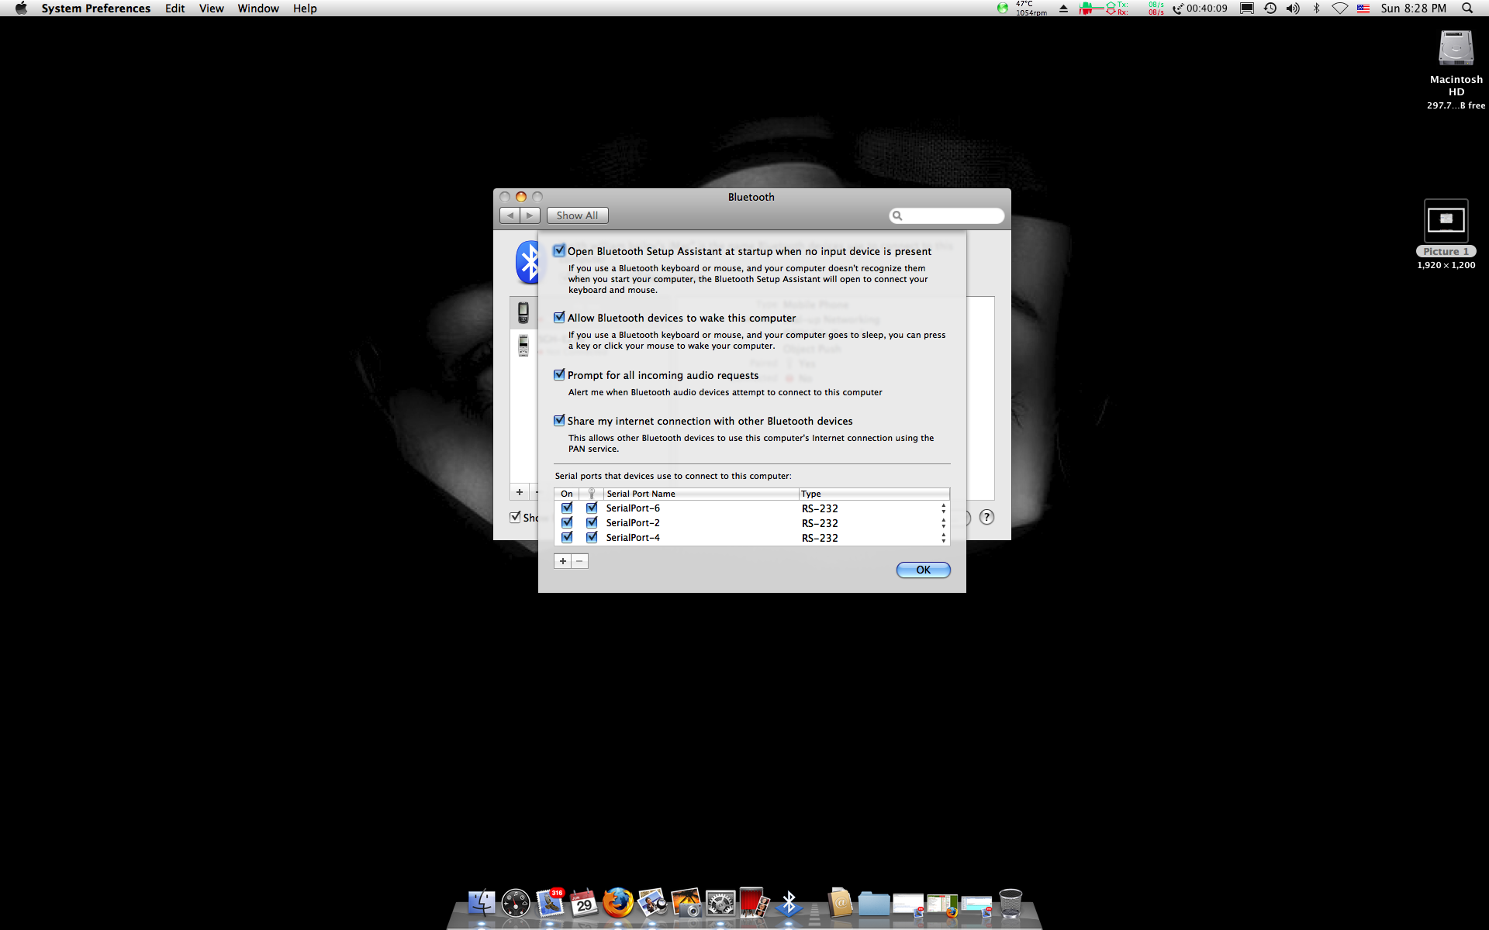Open Type dropdown for SerialPort-2

943,523
